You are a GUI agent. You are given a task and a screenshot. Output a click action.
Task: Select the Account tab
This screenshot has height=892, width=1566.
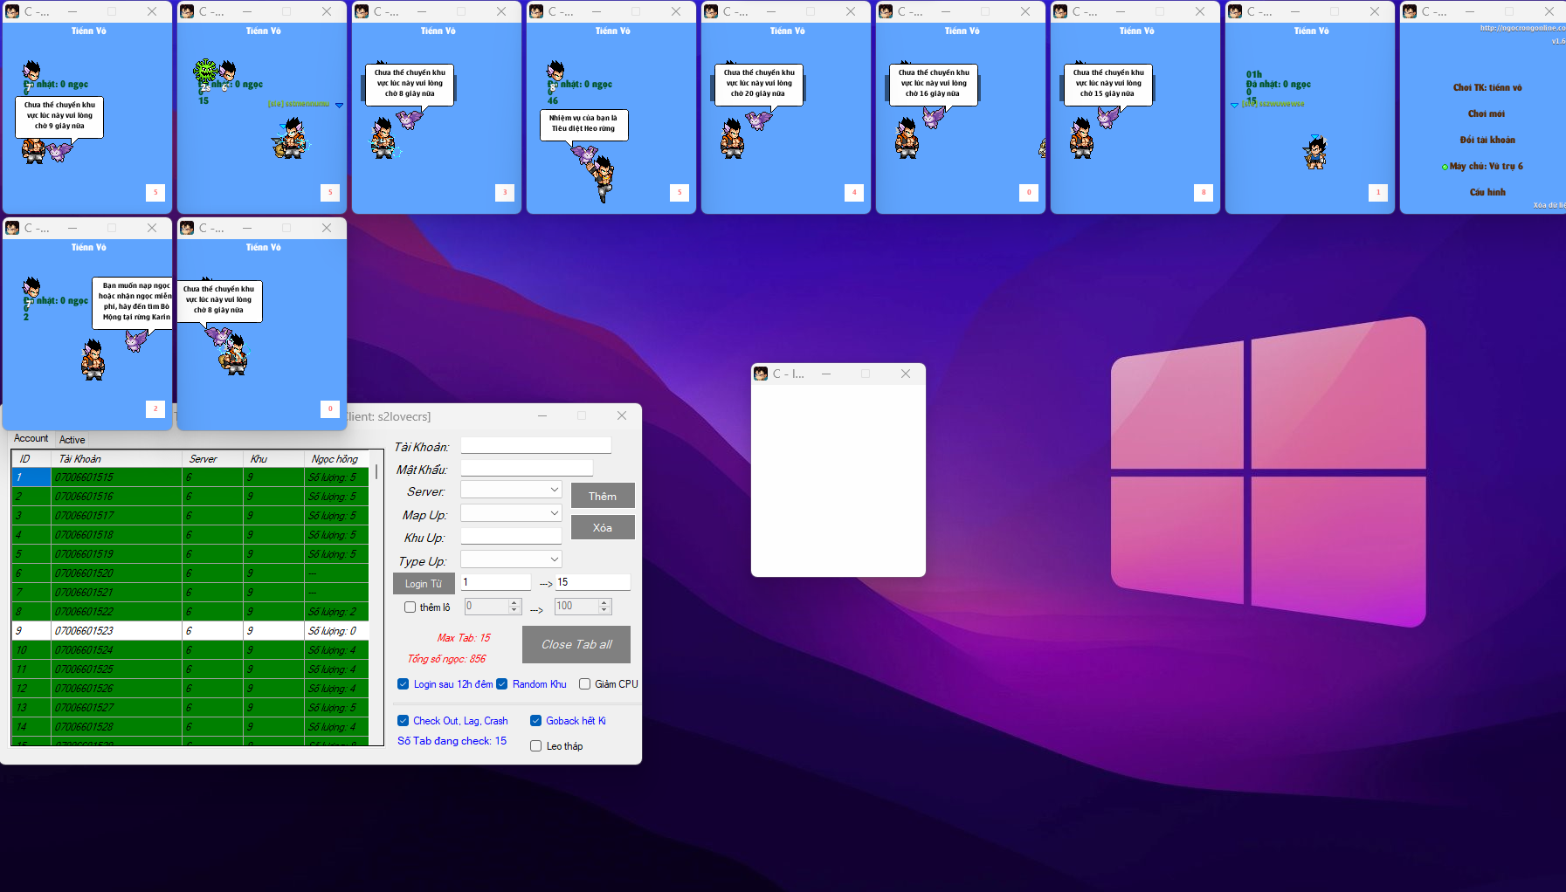(x=31, y=439)
